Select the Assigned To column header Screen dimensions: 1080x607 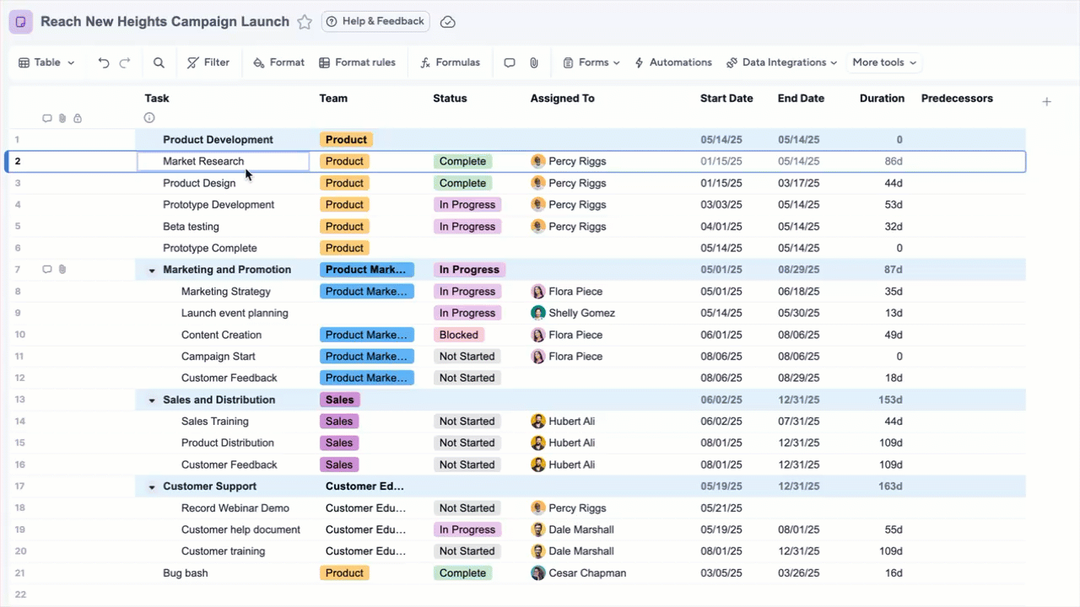[x=562, y=99]
